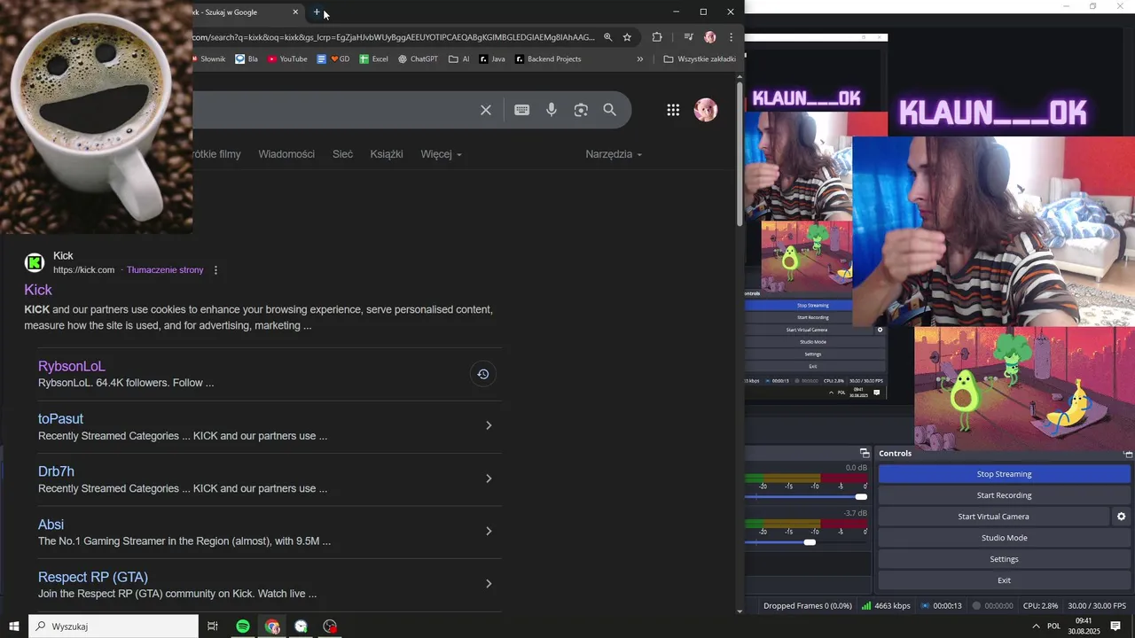Click Start Recording in OBS
The height and width of the screenshot is (638, 1135).
pyautogui.click(x=1004, y=495)
